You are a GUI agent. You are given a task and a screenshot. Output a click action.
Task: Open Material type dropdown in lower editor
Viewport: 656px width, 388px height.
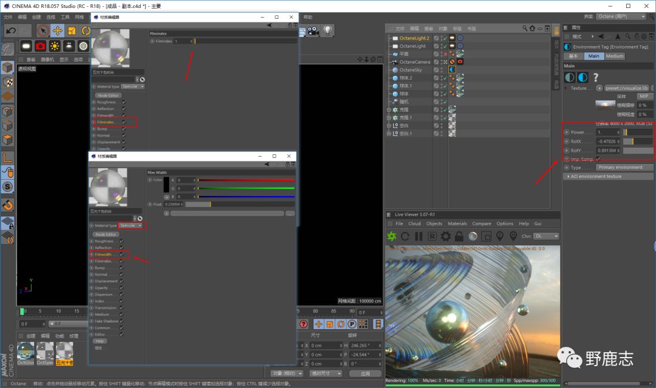coord(131,225)
